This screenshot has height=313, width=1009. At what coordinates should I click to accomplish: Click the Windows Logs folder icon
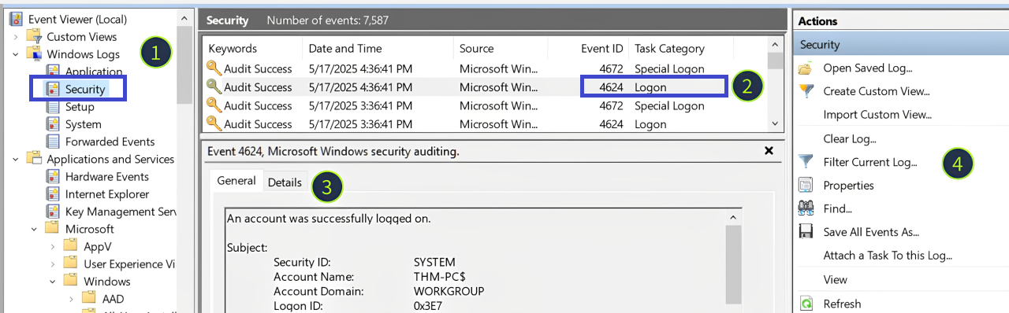tap(34, 54)
